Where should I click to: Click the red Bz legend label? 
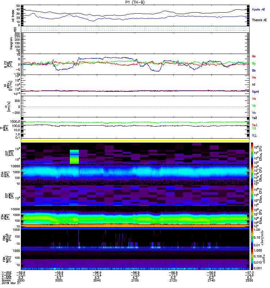(254, 56)
